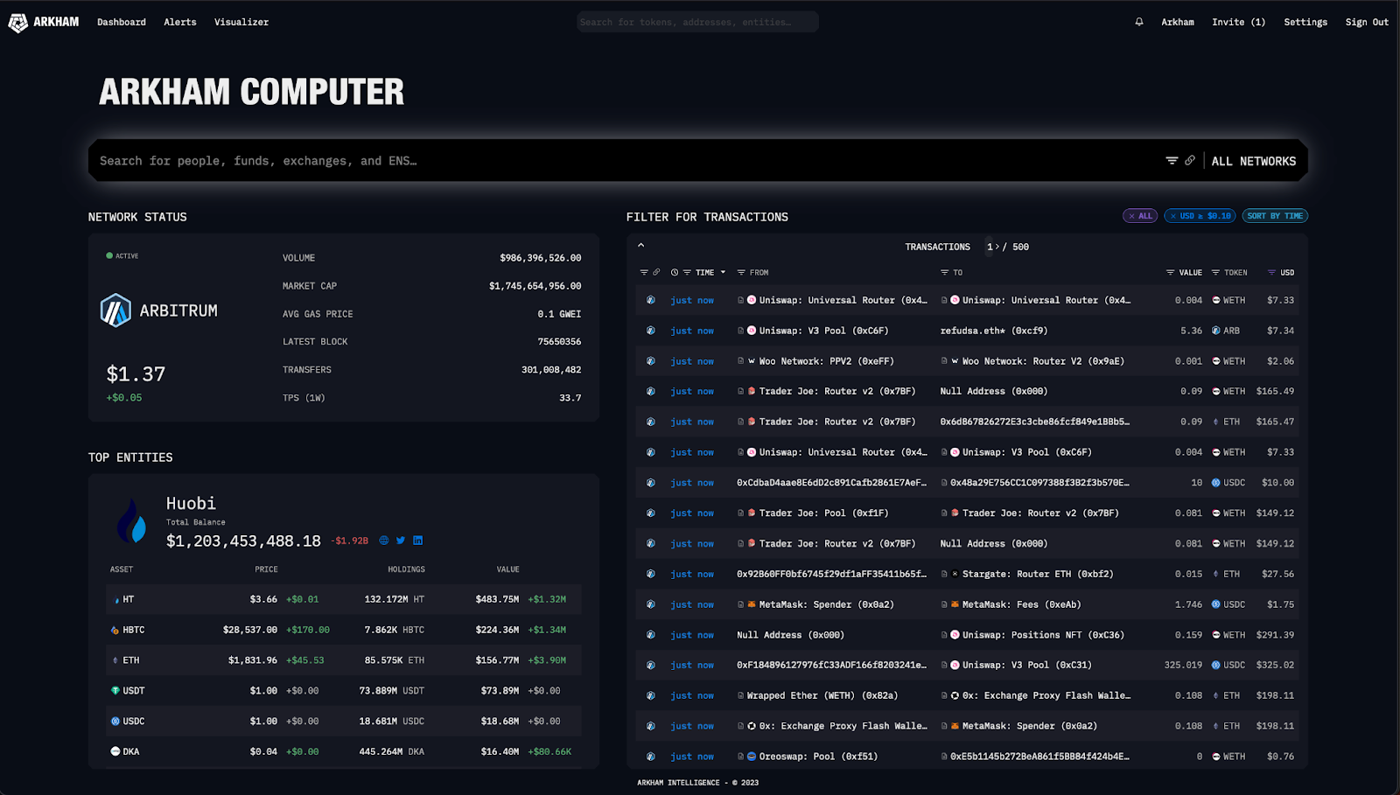Click the market cap $1,745,654,956.00
Screen dimensions: 1400x795
[535, 286]
